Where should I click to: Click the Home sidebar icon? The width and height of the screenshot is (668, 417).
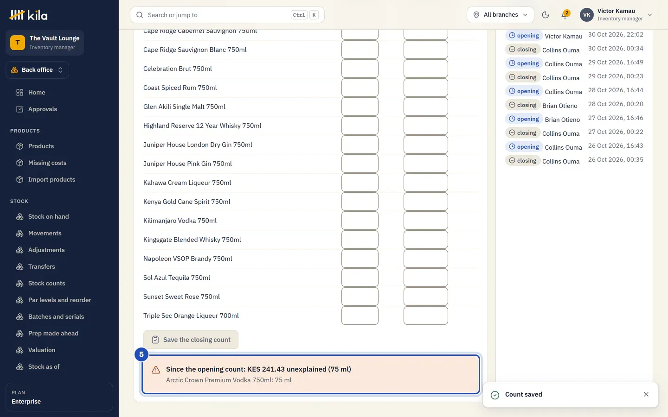point(19,92)
